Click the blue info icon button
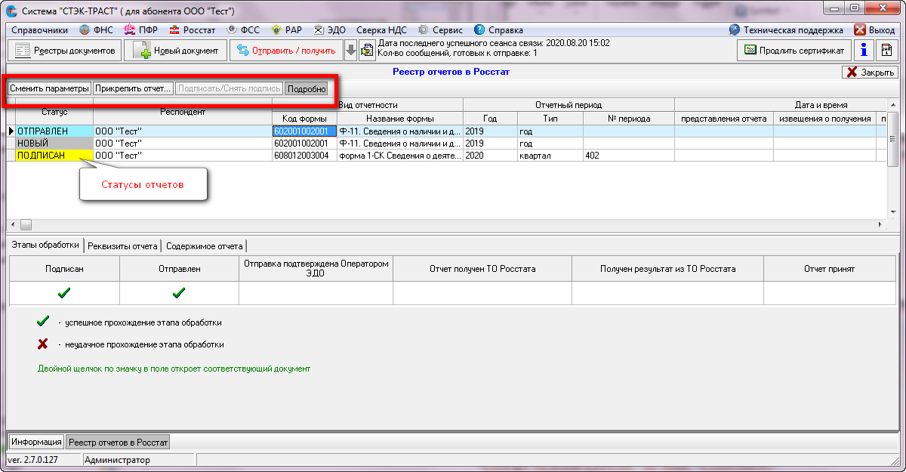 click(x=864, y=50)
